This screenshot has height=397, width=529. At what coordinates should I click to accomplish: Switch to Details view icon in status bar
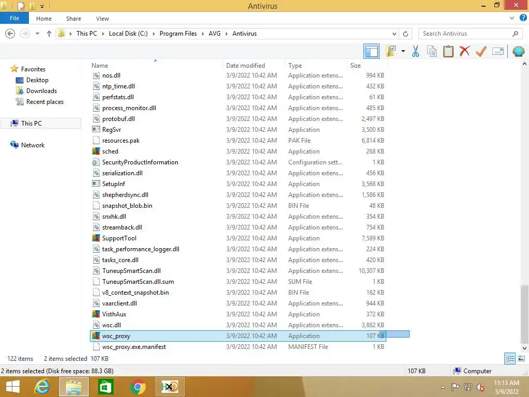click(x=510, y=359)
